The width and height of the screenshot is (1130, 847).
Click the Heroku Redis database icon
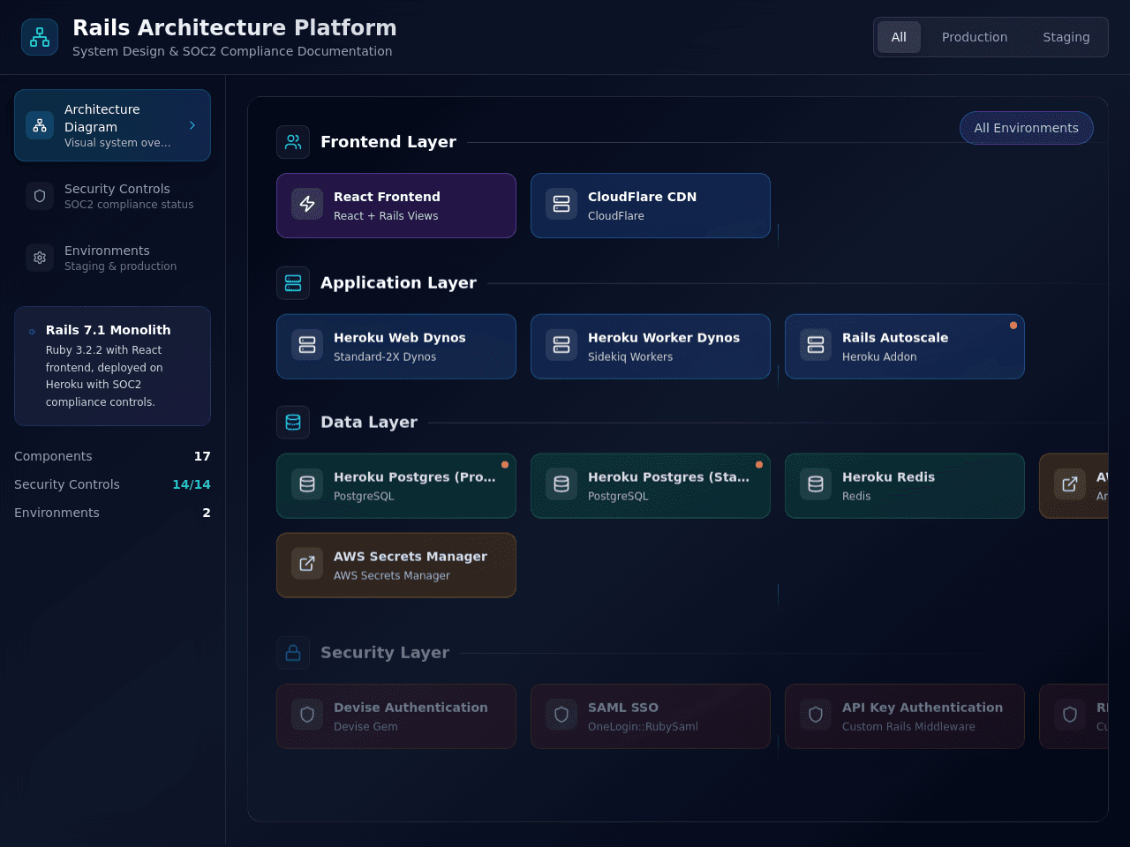816,484
